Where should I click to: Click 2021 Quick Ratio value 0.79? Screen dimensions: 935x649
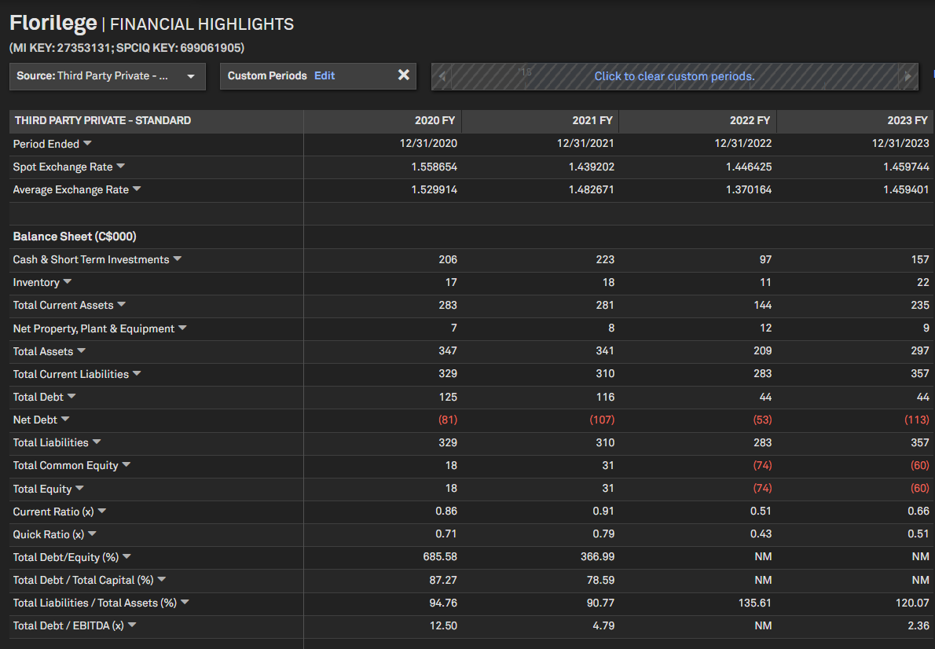click(x=603, y=533)
